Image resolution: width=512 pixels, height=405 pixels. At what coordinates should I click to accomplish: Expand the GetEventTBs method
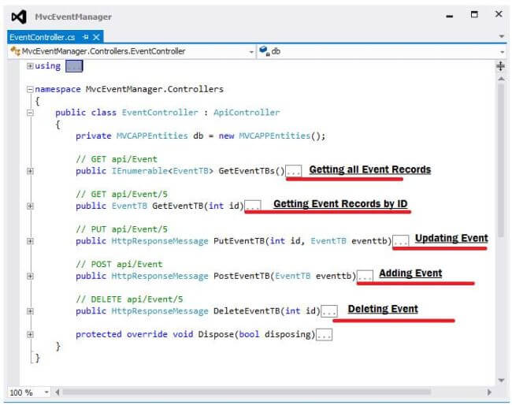(x=30, y=171)
